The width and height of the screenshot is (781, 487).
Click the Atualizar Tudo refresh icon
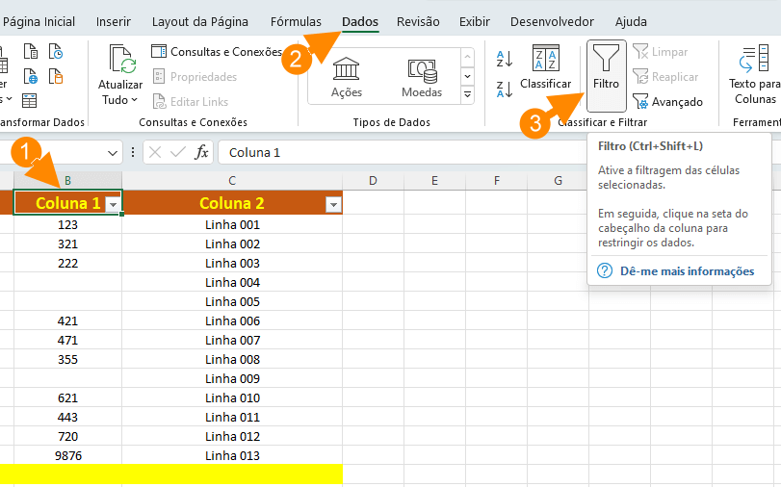pyautogui.click(x=122, y=60)
